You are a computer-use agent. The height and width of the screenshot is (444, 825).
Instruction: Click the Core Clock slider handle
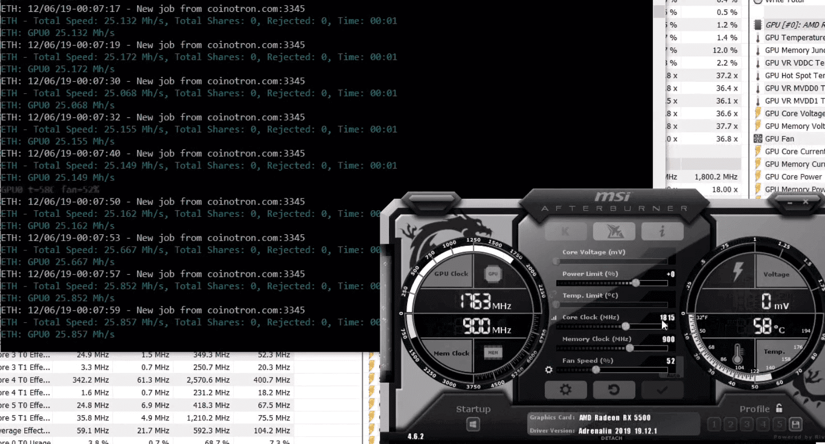(x=625, y=326)
